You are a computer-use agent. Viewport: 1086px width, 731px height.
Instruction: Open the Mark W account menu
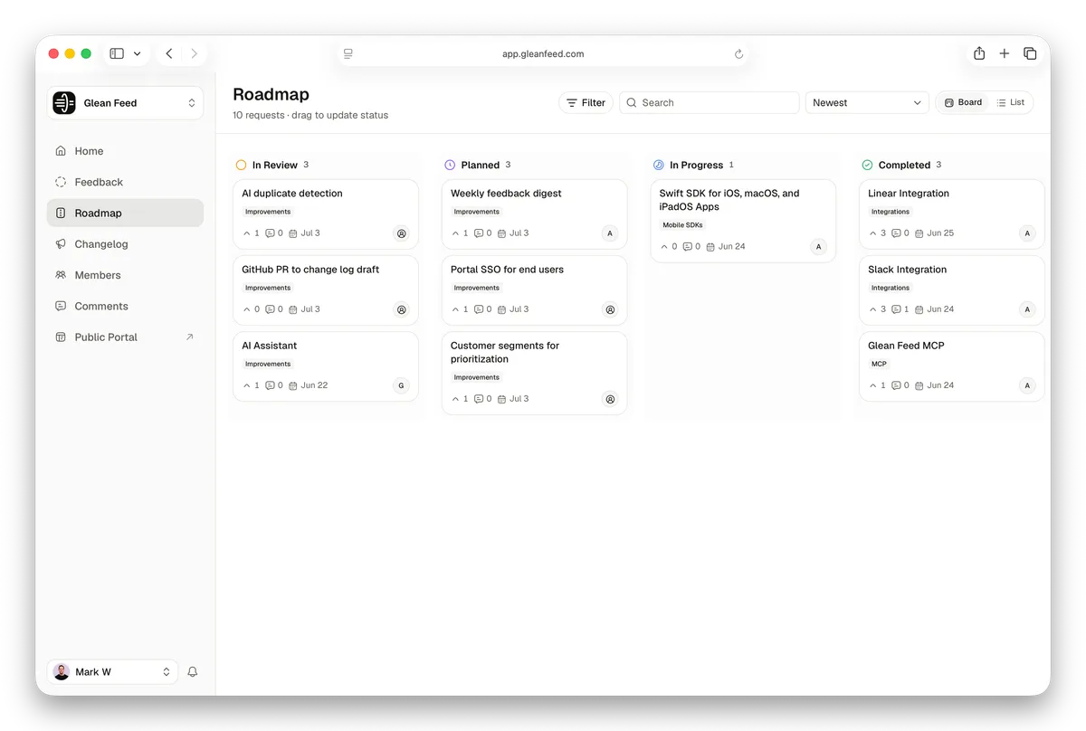112,672
